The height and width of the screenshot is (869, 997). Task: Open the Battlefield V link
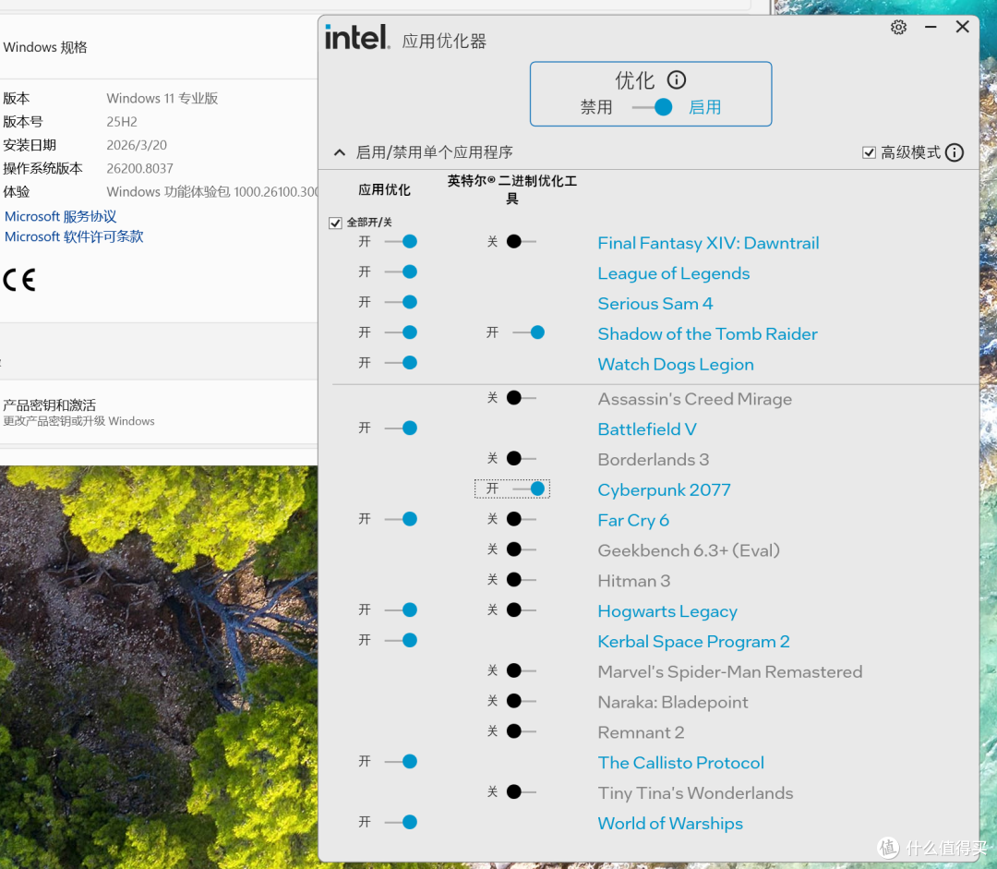click(x=646, y=429)
